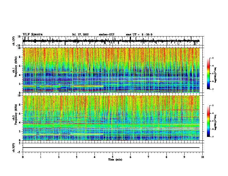Click the 'ch.1(V)' waveform axis label

coord(14,41)
